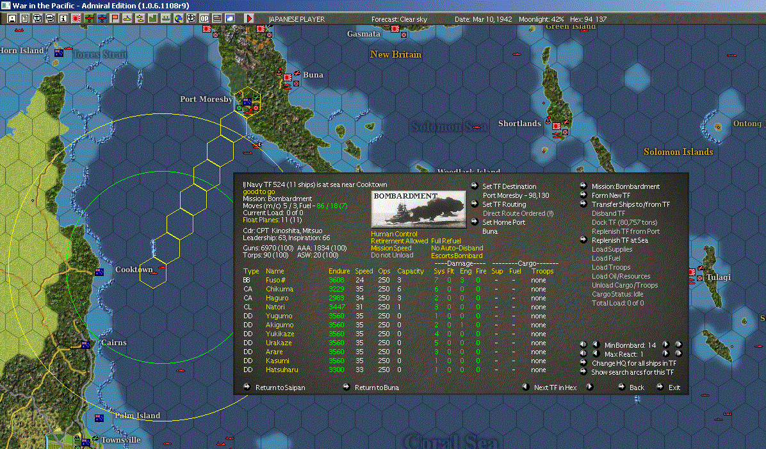
Task: Open ship Chikuma in the ship list
Action: [279, 289]
